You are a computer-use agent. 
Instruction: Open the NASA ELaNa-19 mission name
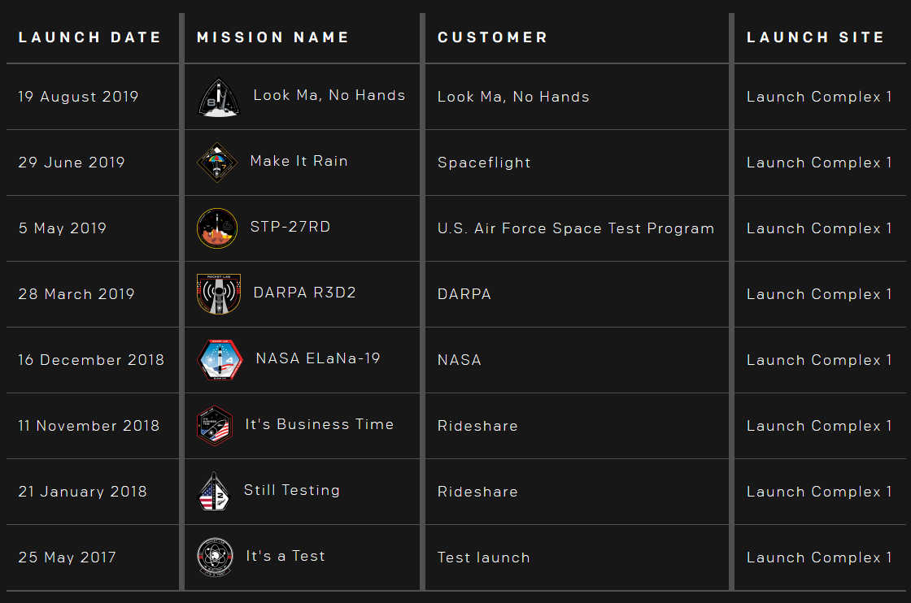coord(317,358)
